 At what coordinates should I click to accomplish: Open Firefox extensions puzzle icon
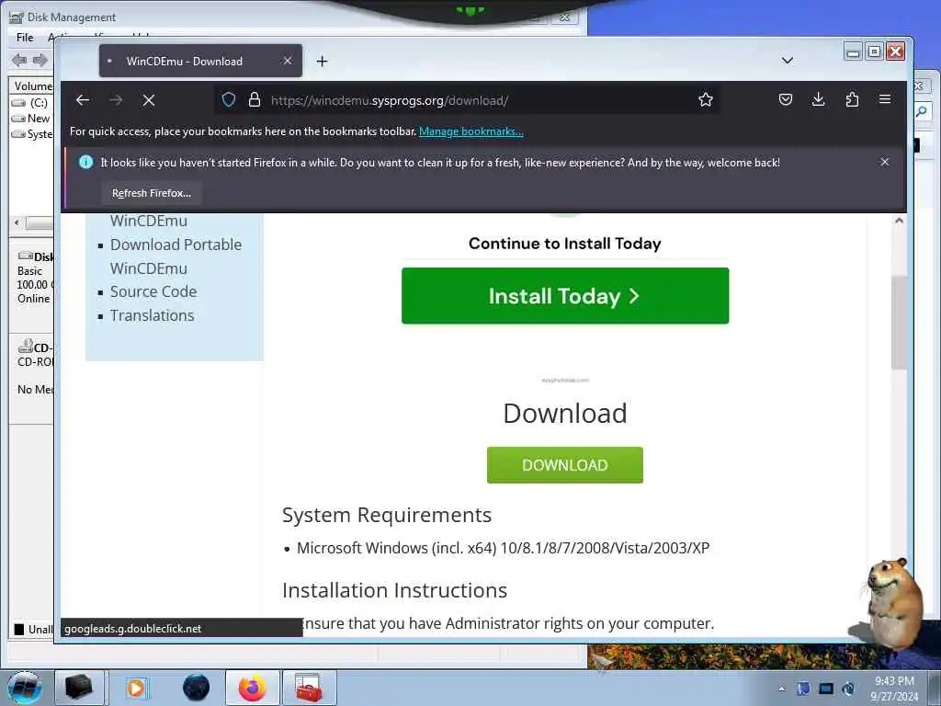852,99
